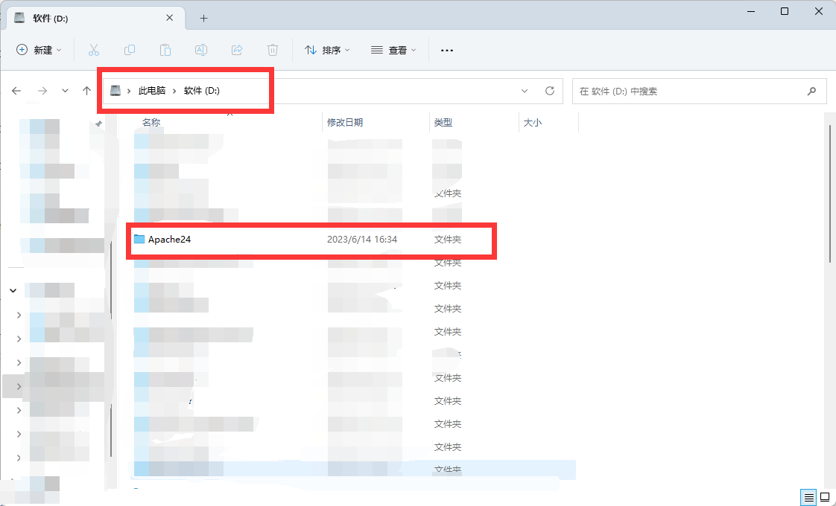Select the Cut icon on the toolbar
The width and height of the screenshot is (836, 506).
pyautogui.click(x=94, y=49)
